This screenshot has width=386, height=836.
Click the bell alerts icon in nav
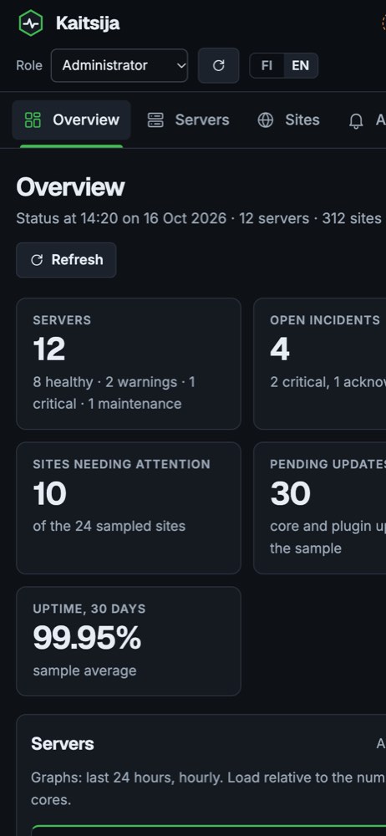click(x=356, y=121)
